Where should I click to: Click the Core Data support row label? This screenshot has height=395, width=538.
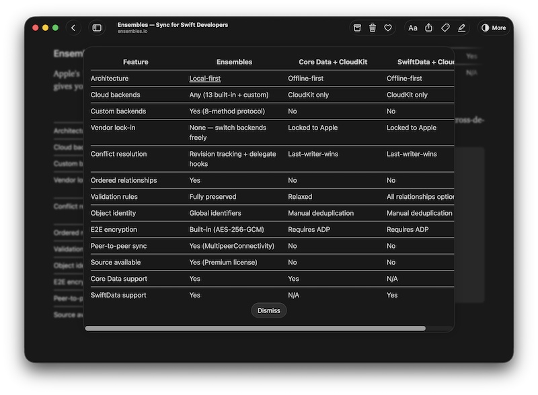pos(119,279)
